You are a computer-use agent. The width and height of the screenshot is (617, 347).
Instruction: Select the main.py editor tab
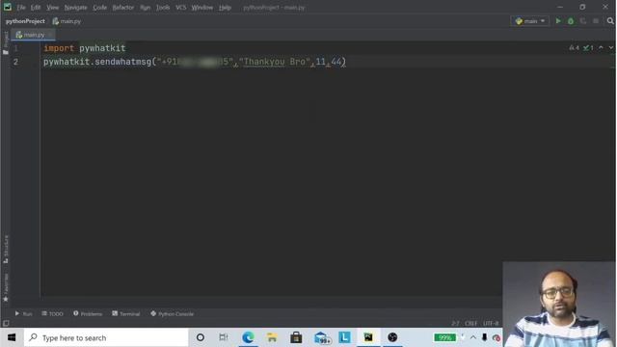33,35
